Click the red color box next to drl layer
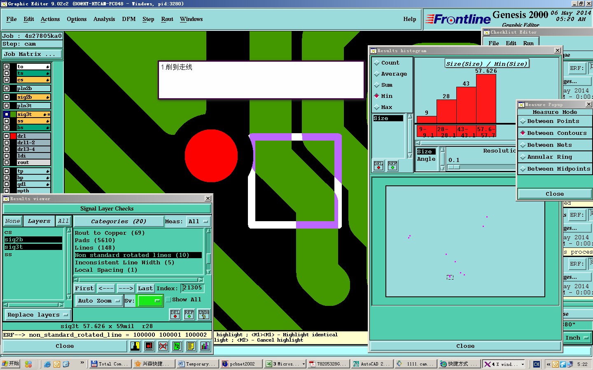This screenshot has width=593, height=370. pos(13,136)
